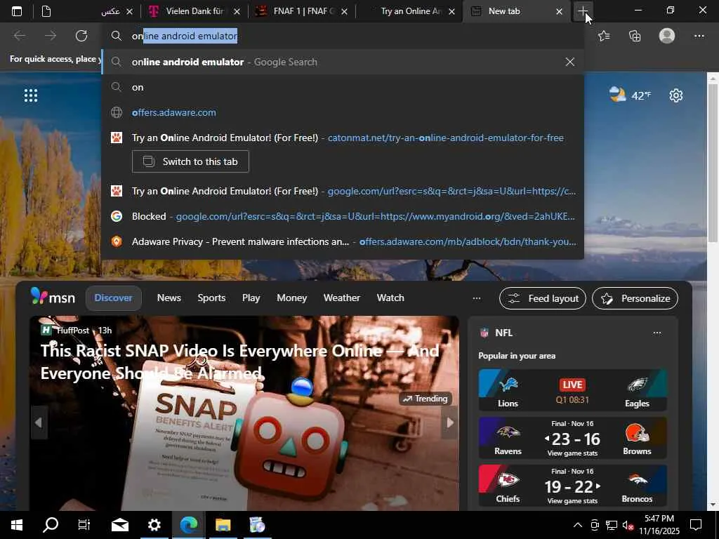
Task: Select Sports in MSN feed
Action: 211,298
